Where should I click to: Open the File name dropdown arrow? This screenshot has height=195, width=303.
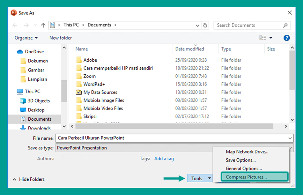[290, 138]
